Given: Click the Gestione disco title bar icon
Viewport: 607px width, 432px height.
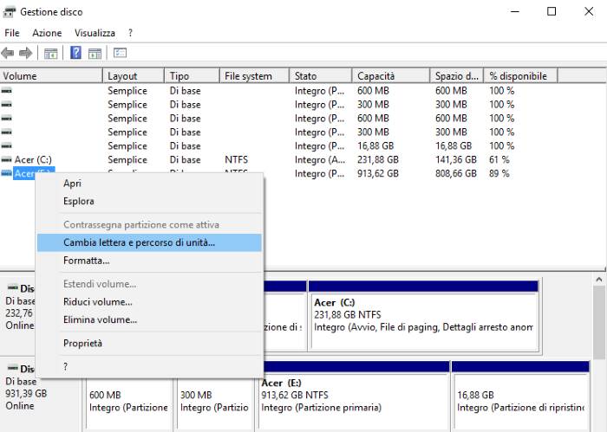Looking at the screenshot, I should 9,12.
